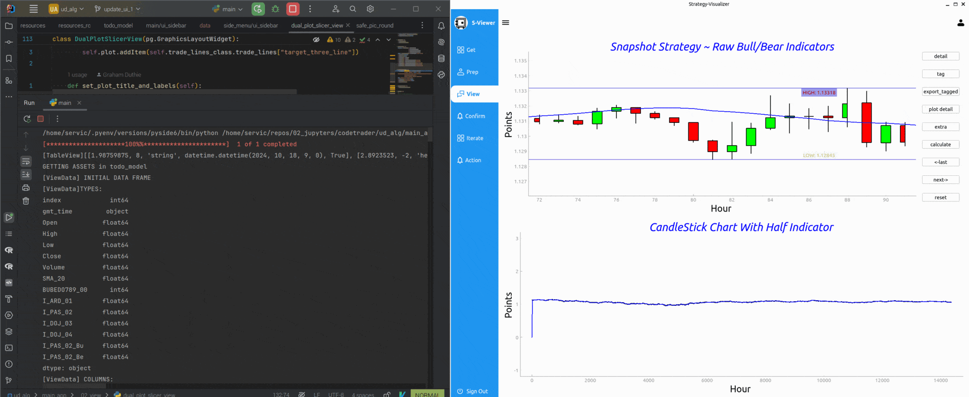This screenshot has width=969, height=397.
Task: Toggle IdeaVim plugin icon in status bar
Action: [x=402, y=394]
